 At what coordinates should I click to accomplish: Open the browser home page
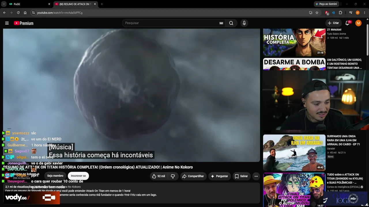(25, 13)
